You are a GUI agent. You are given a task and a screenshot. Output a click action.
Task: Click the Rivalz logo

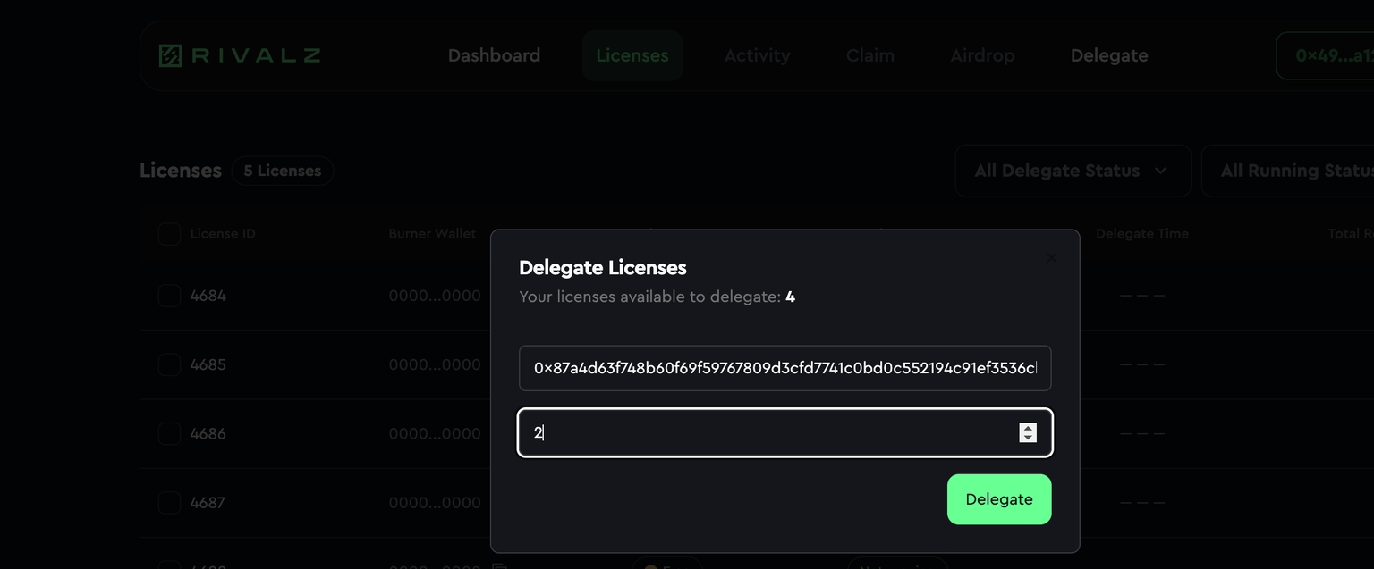click(x=240, y=55)
